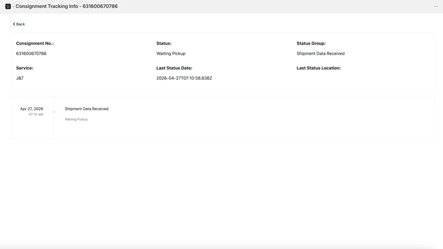The width and height of the screenshot is (443, 249).
Task: Click the page title Consignment Tracking Info
Action: tap(66, 6)
